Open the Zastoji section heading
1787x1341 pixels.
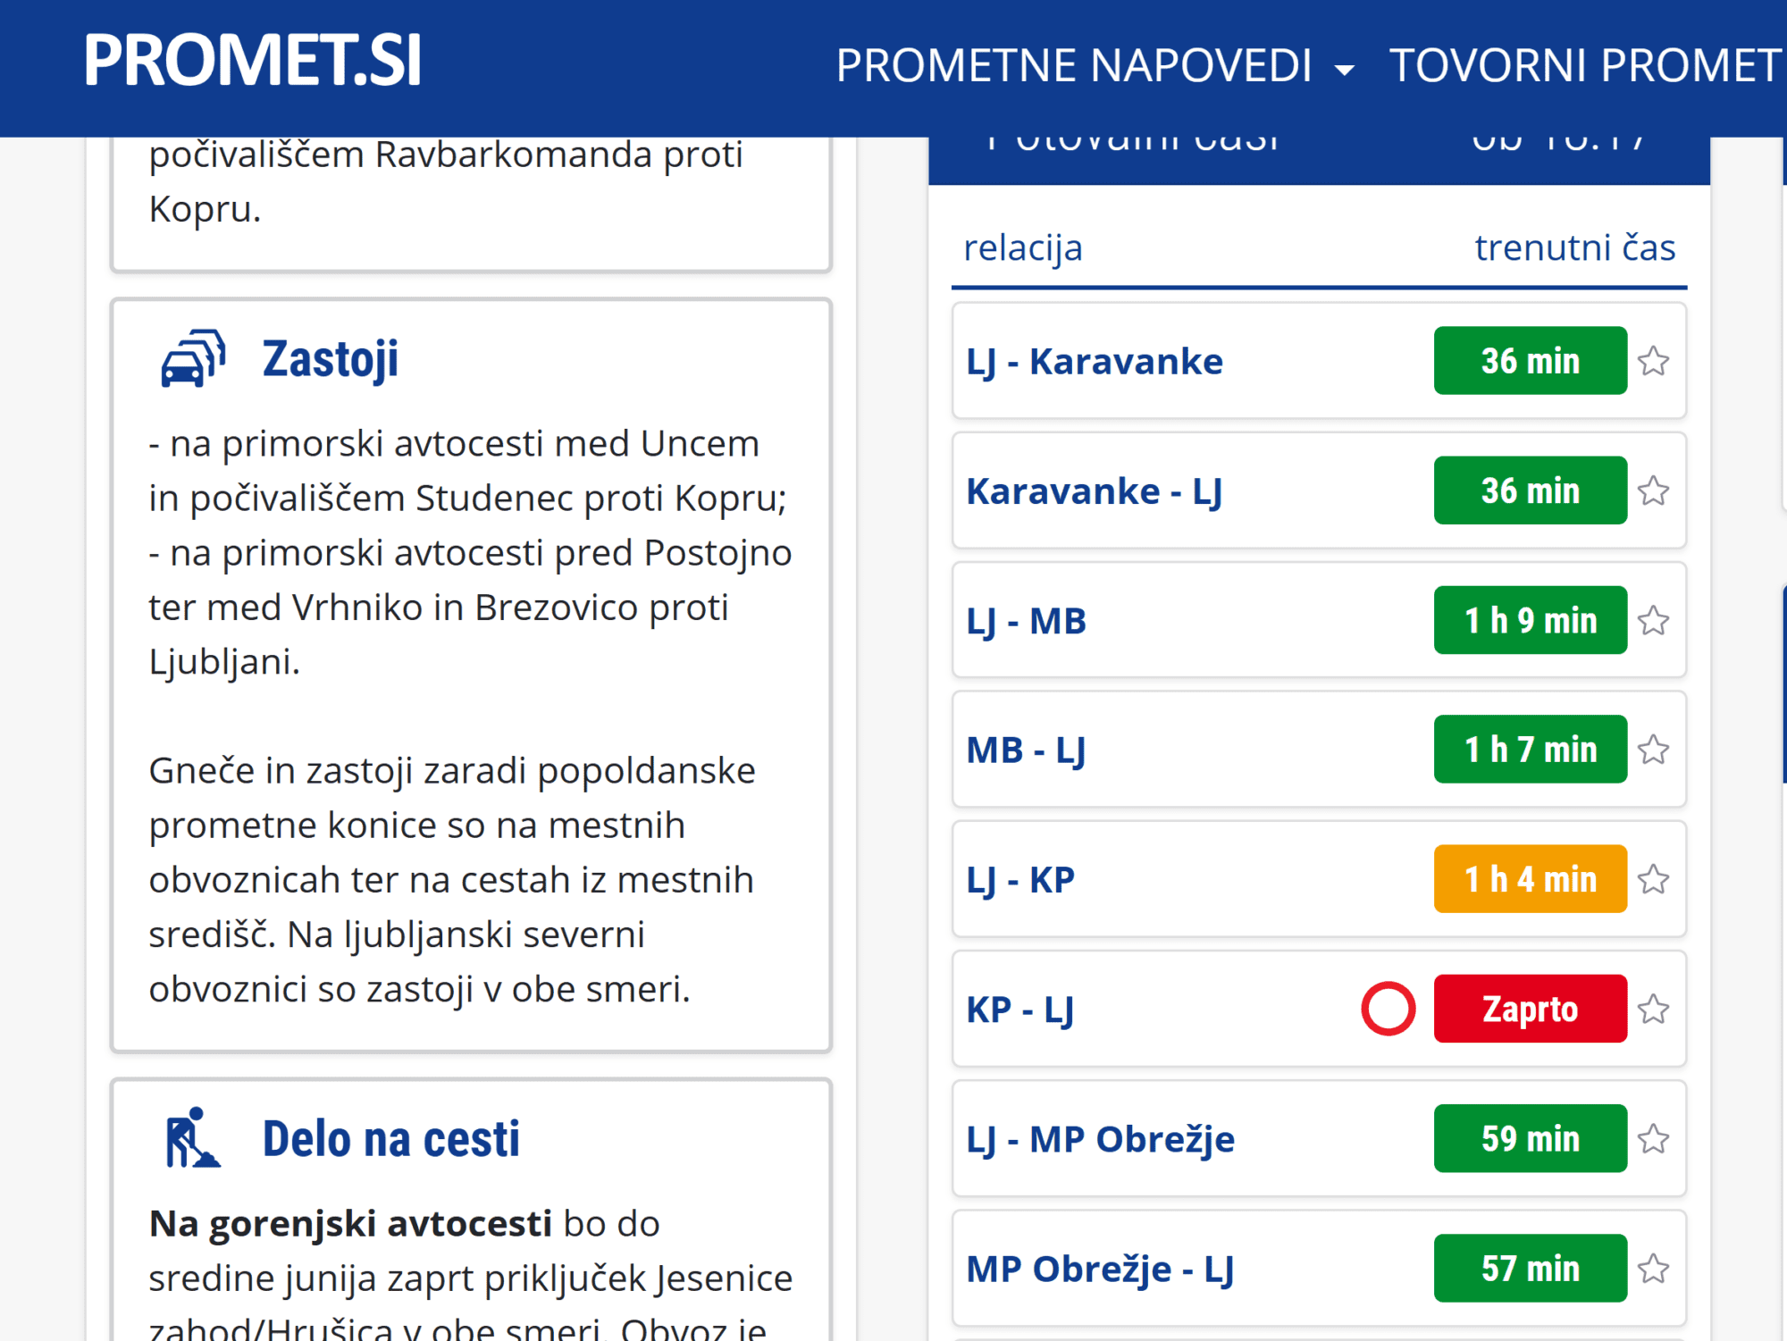click(x=330, y=359)
